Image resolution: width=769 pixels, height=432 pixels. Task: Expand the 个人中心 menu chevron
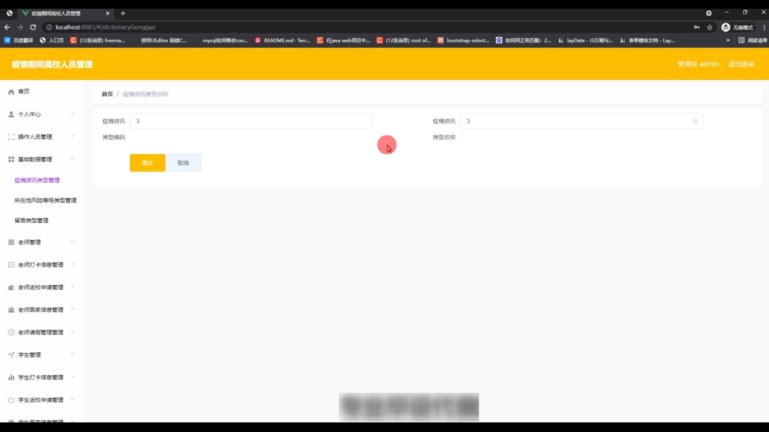pyautogui.click(x=72, y=114)
